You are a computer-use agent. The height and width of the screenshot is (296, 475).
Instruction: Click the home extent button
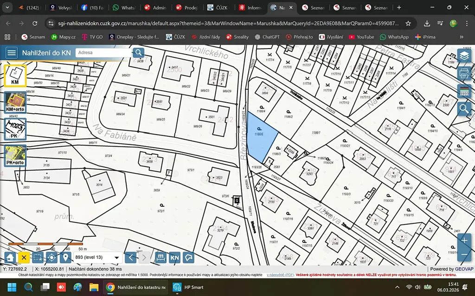pos(11,258)
